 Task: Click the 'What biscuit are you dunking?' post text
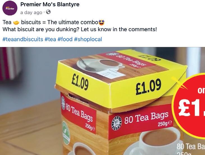41,29
